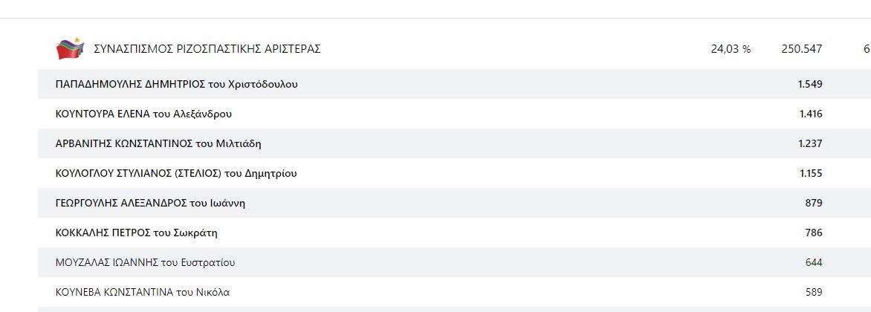Select the 1.416 votes value
Screen dimensions: 871x312
(810, 114)
